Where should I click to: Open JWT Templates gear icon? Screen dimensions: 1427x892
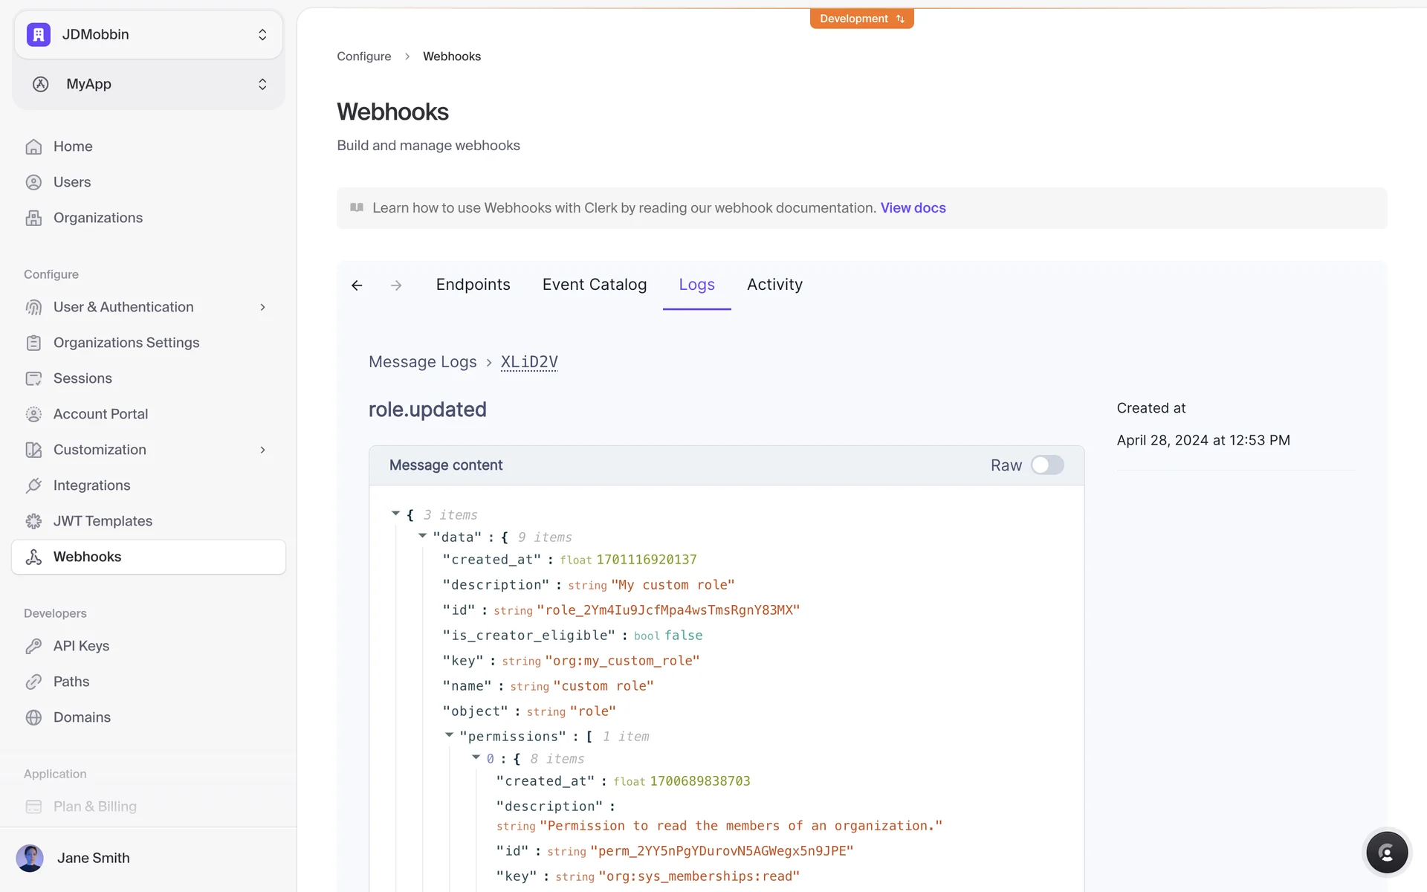pos(33,521)
